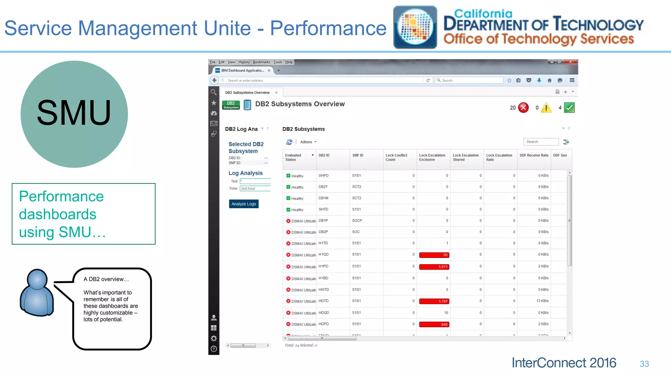671x377 pixels.
Task: Select the IBM Dashboard Application browser tab
Action: 243,71
